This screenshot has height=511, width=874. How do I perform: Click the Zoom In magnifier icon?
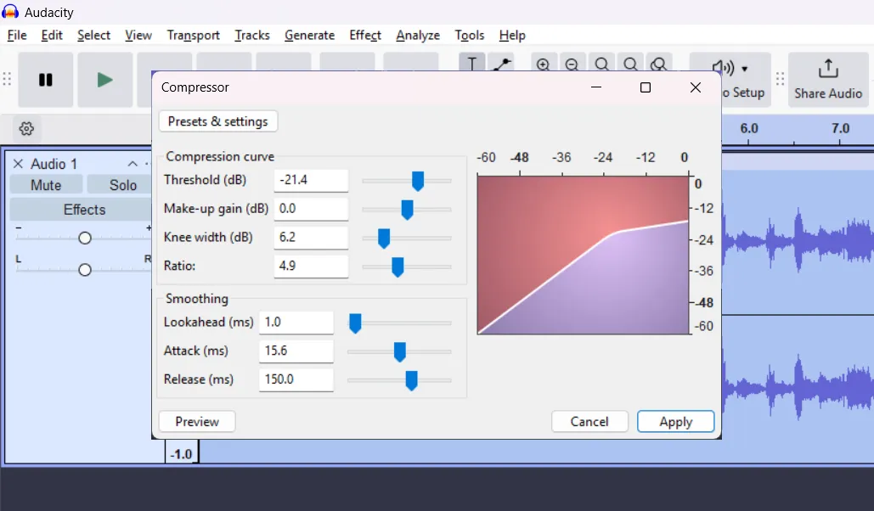(x=544, y=65)
